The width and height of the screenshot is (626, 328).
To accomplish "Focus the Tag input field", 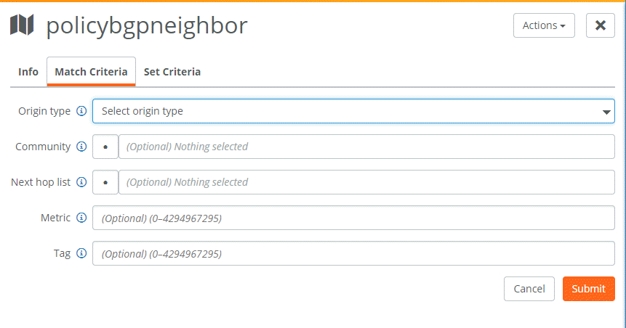I will (353, 253).
